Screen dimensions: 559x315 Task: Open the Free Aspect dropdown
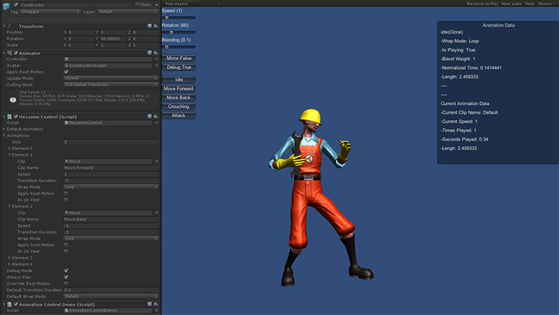pos(191,3)
